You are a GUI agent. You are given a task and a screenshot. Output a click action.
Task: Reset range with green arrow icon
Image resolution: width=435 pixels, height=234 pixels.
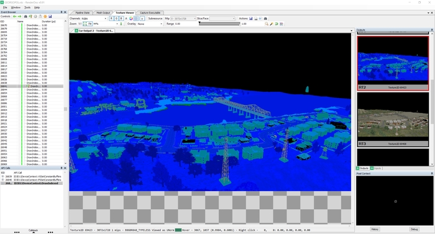277,24
